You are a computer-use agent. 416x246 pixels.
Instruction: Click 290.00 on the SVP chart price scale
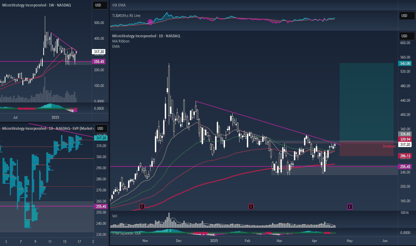101,168
